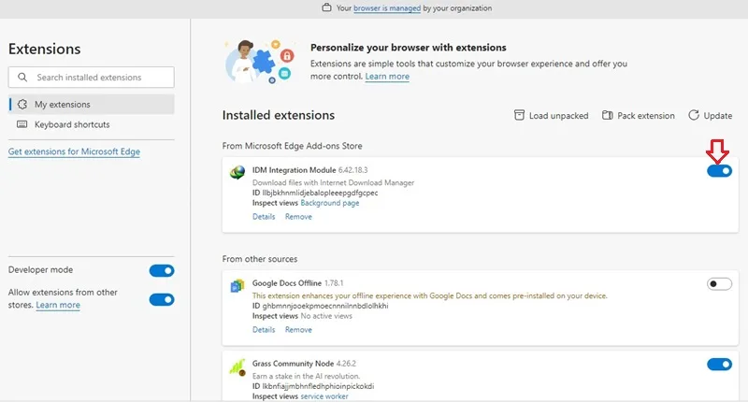Screen dimensions: 748x402
Task: Click Earn a stake in AI revolution text
Action: [307, 376]
